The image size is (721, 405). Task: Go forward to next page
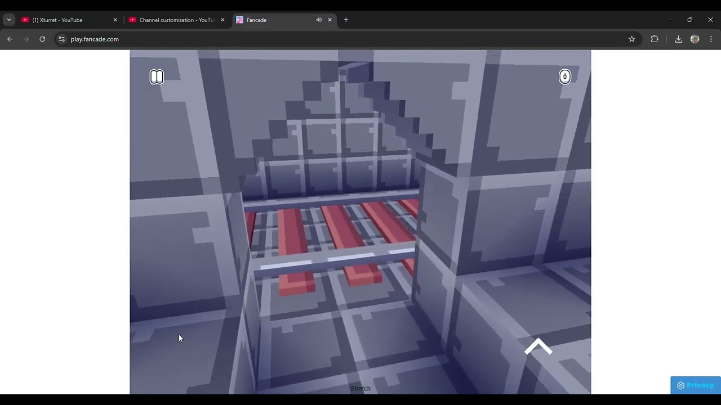coord(26,39)
